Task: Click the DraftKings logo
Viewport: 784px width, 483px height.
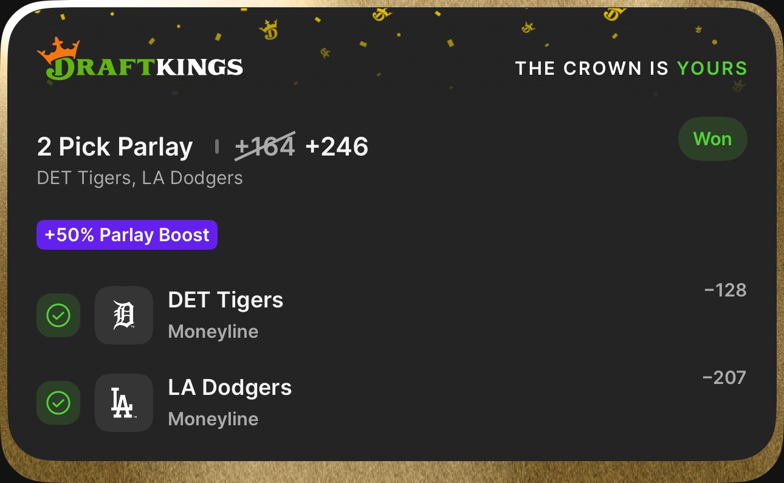Action: [140, 61]
